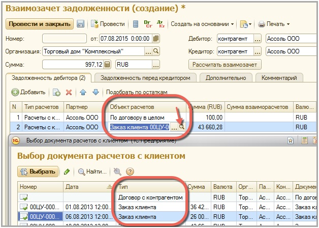Click Кредитор partner field Ассоль ООО

[x=292, y=51]
